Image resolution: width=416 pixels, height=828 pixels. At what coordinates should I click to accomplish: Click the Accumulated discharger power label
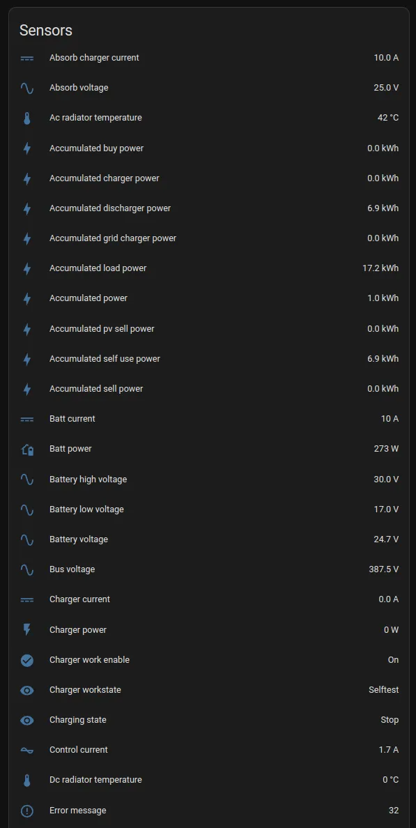pos(110,208)
